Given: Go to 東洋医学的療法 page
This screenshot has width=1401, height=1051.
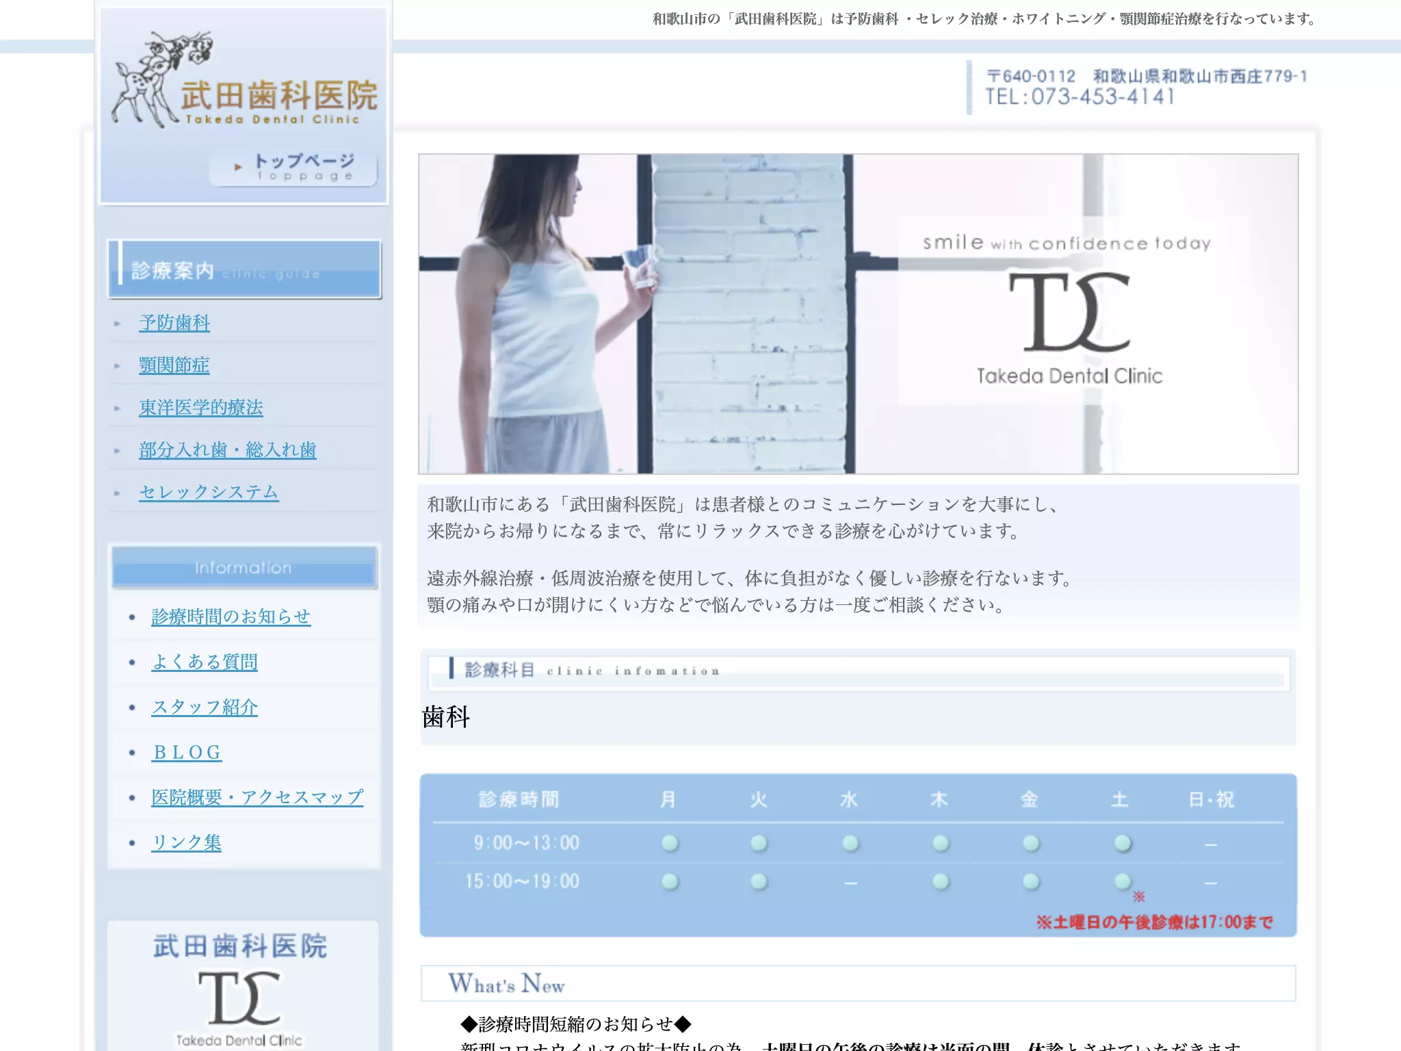Looking at the screenshot, I should [201, 407].
